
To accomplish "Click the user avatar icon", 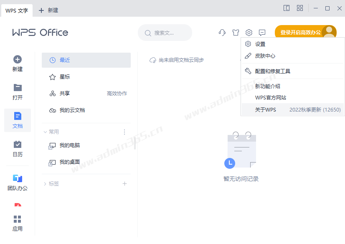I will (x=329, y=32).
